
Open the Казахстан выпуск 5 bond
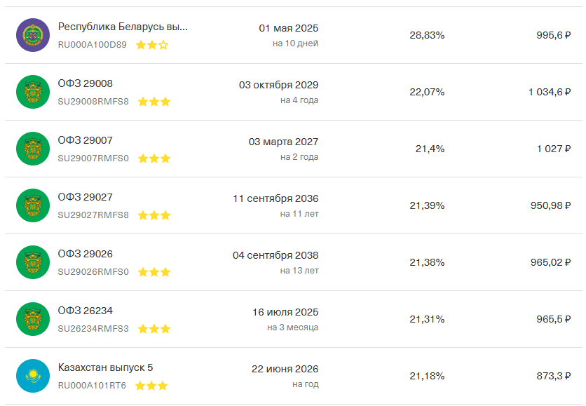coord(104,368)
